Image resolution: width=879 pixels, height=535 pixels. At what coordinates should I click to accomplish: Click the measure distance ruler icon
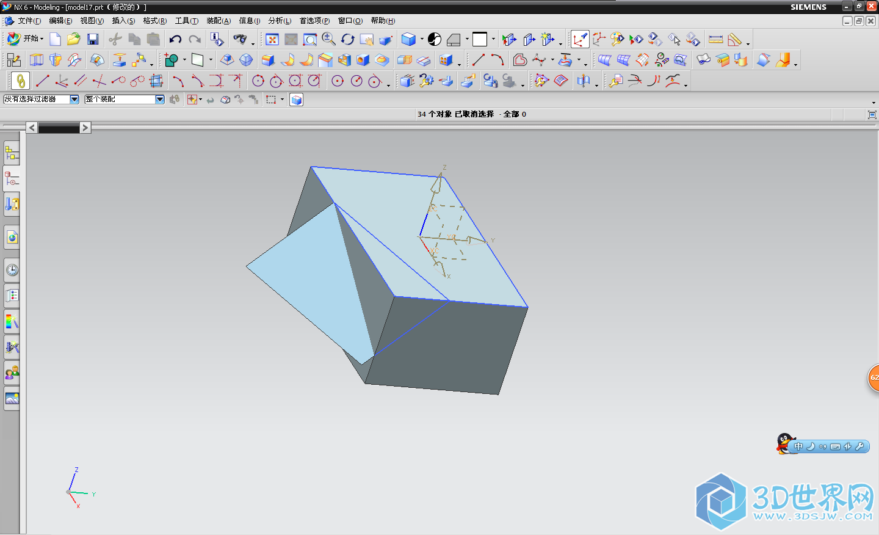pos(716,39)
